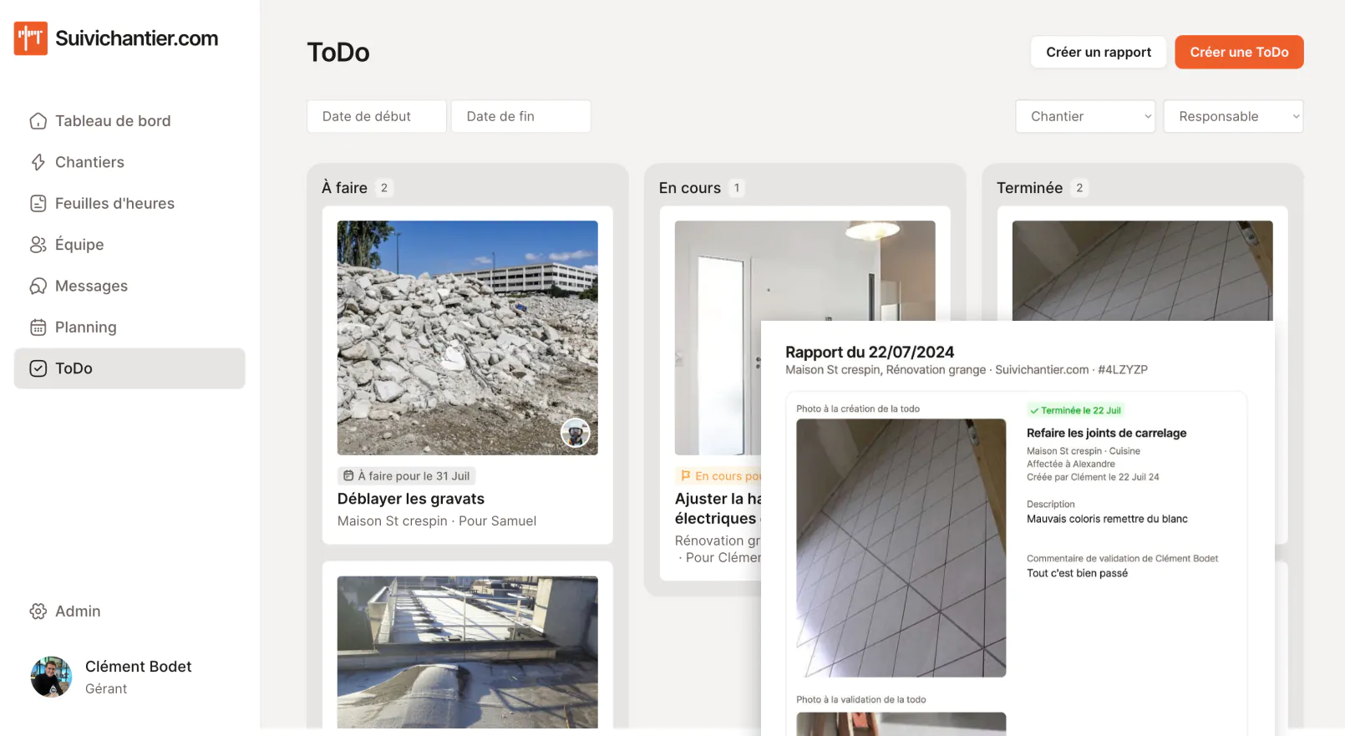Click the En cours count badge '1'
Viewport: 1345px width, 736px height.
click(737, 188)
